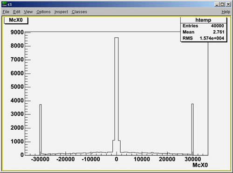The width and height of the screenshot is (233, 173).
Task: Click the RMS 1.574e+004 stats row
Action: (x=203, y=38)
